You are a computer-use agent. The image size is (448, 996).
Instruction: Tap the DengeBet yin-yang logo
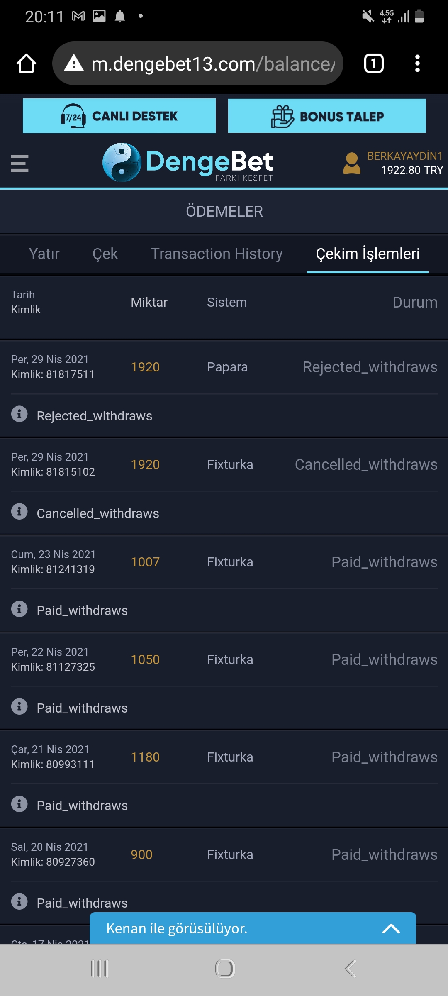122,162
